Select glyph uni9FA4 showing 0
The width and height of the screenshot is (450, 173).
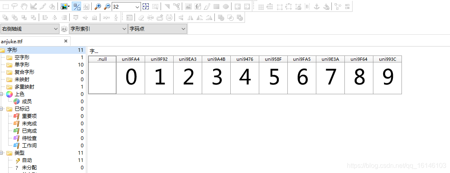click(130, 75)
